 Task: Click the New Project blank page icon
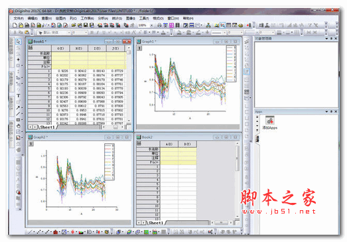[15, 25]
